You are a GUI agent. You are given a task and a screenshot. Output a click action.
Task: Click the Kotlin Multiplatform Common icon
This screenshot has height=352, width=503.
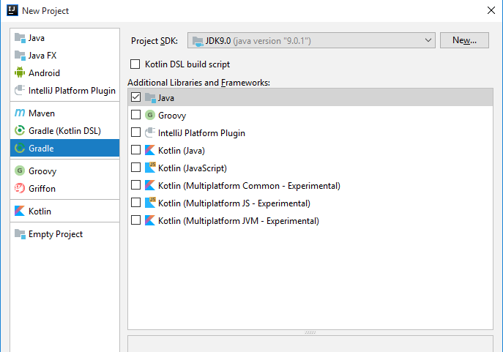(x=150, y=185)
